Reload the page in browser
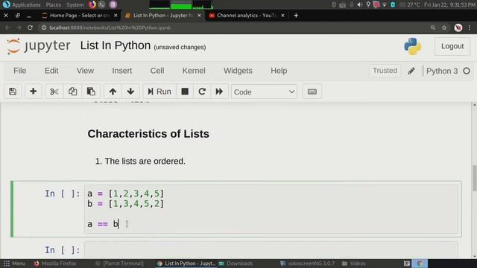 (30, 28)
